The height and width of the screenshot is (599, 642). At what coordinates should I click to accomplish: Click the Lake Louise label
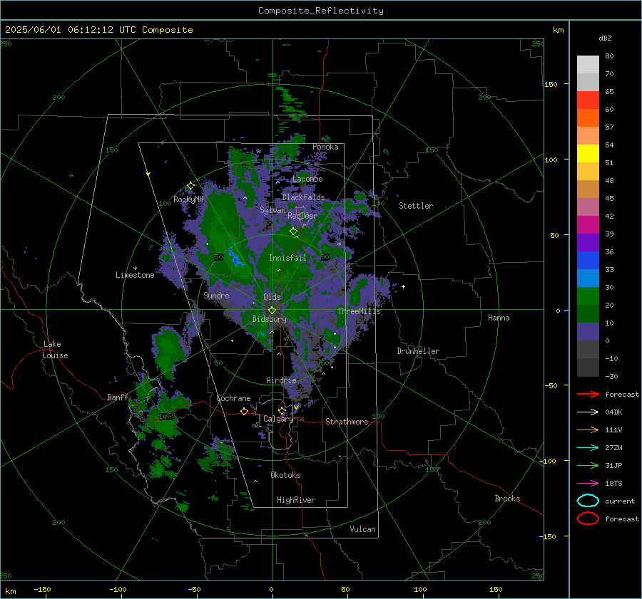pos(55,350)
